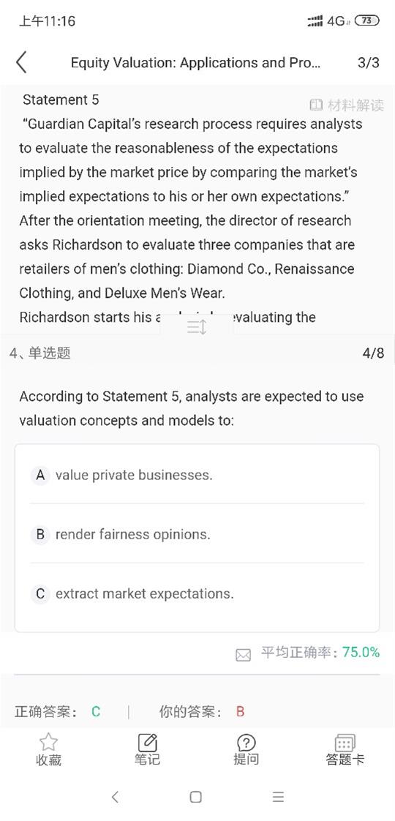
Task: Tap the 正确答案 C result text
Action: 58,711
